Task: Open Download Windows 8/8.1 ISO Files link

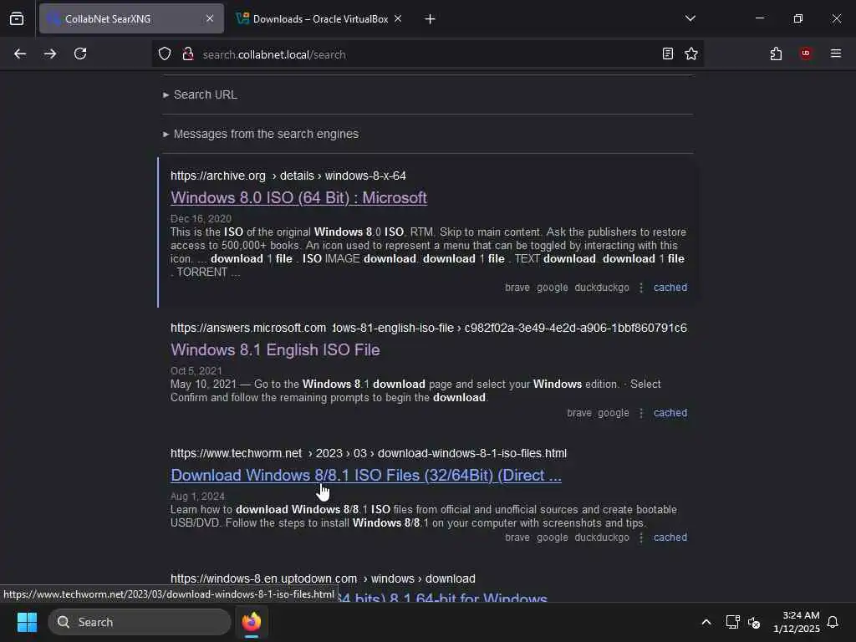Action: pyautogui.click(x=366, y=476)
